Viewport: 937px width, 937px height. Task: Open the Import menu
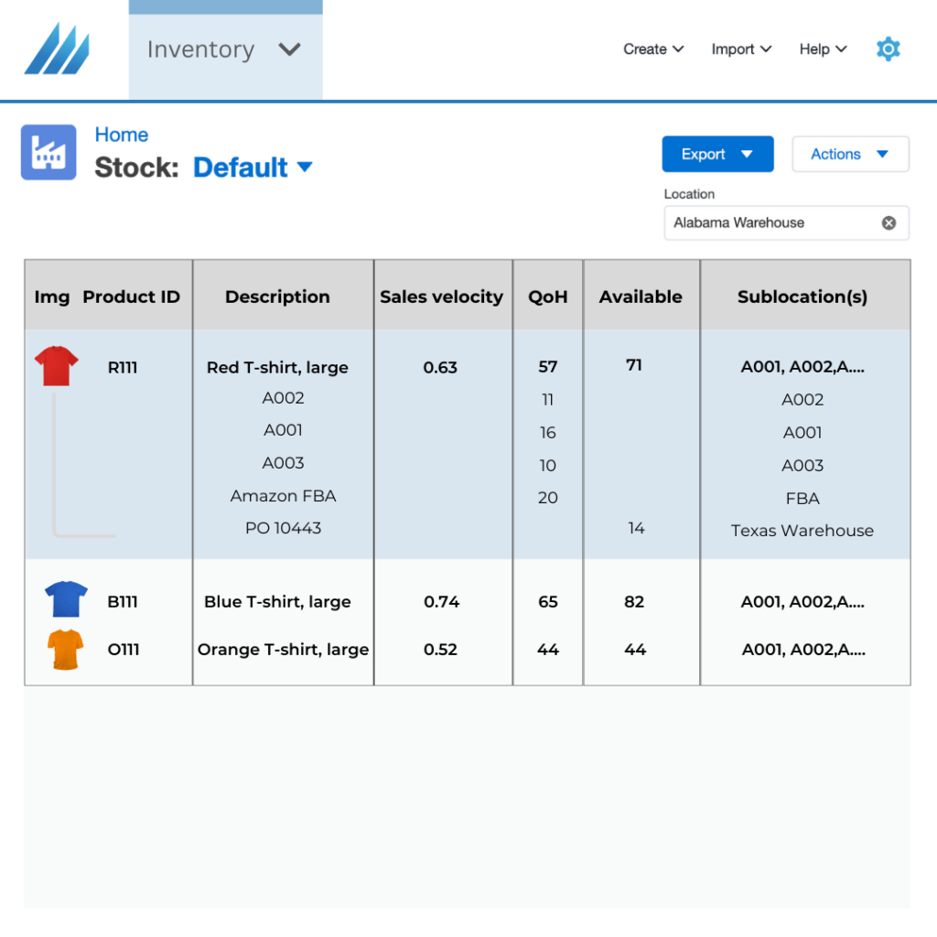coord(740,49)
